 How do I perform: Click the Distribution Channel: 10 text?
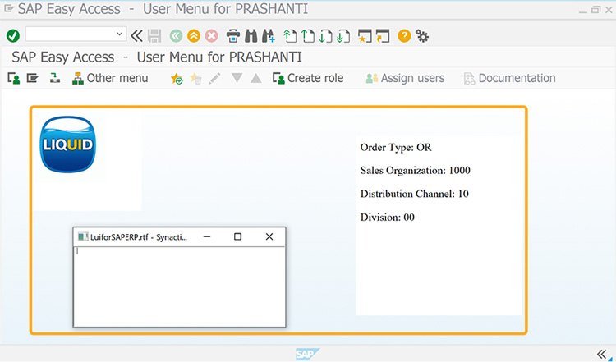click(415, 194)
